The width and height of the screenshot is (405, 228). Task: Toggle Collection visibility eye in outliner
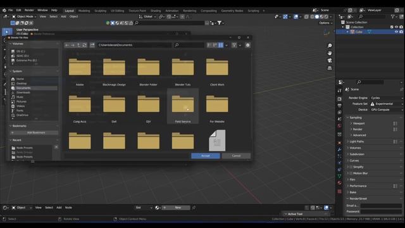396,27
